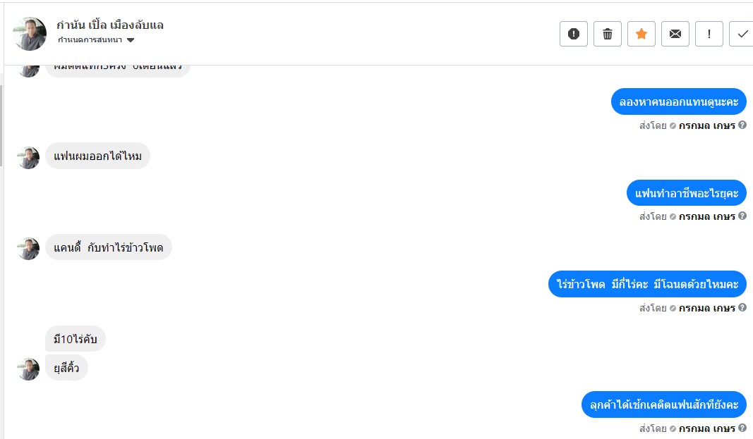Viewport: 753px width, 439px height.
Task: Click help icon under the 'ลูกค้าได้เช้กเคดิต' message
Action: [x=742, y=428]
